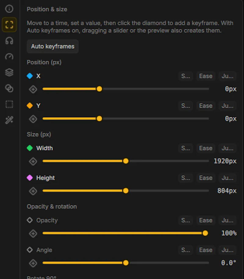This screenshot has height=279, width=244.
Task: Click the S... button in the Height row
Action: [x=186, y=178]
